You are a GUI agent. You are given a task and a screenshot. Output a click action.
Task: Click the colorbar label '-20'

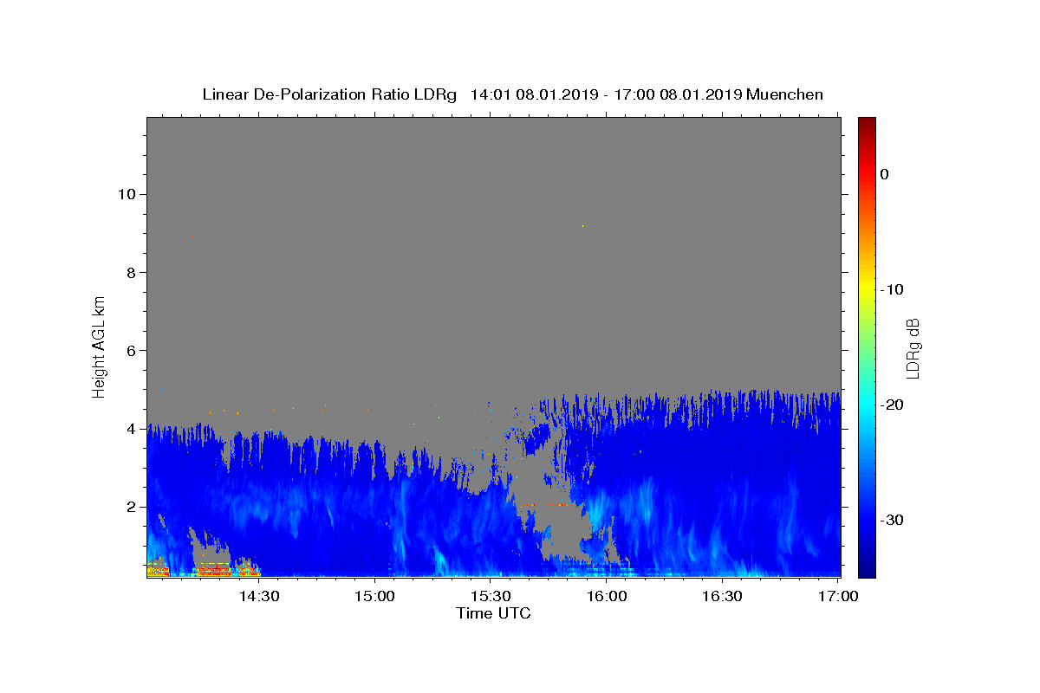coord(893,405)
